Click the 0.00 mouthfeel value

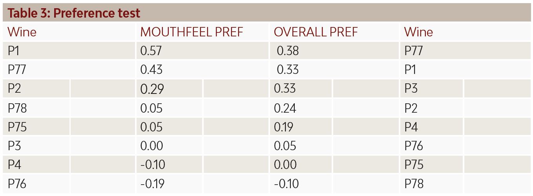click(x=152, y=146)
